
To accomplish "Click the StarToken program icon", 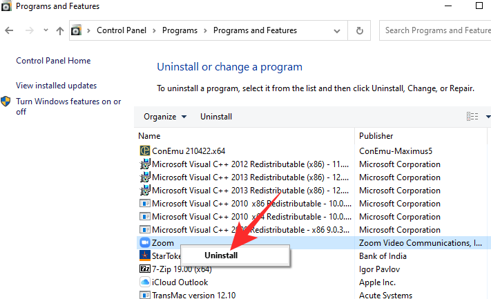I will [144, 255].
